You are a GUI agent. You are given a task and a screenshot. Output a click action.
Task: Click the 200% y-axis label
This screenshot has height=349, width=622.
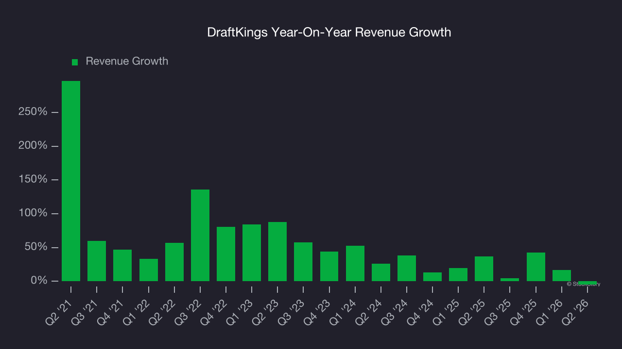pyautogui.click(x=33, y=146)
